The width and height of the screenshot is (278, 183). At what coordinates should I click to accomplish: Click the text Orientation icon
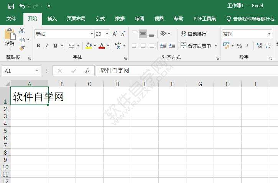coord(163,34)
